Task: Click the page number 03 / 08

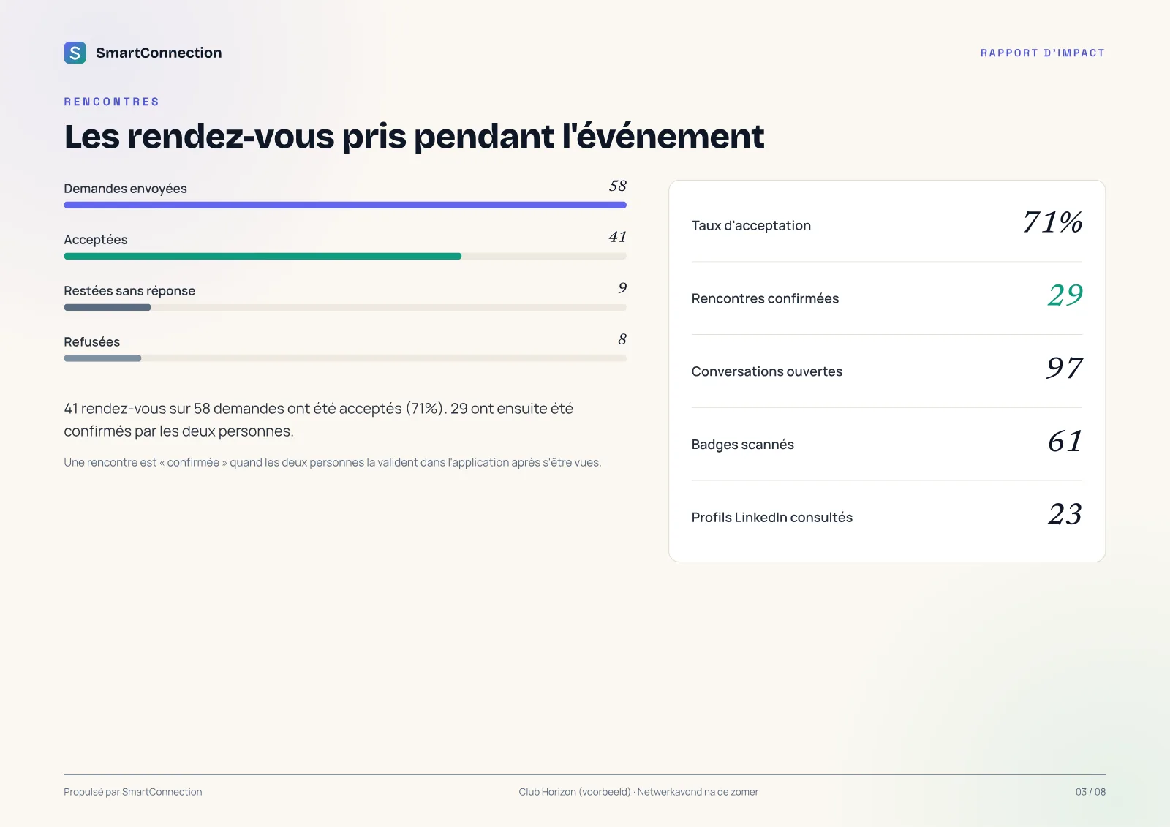Action: tap(1090, 792)
